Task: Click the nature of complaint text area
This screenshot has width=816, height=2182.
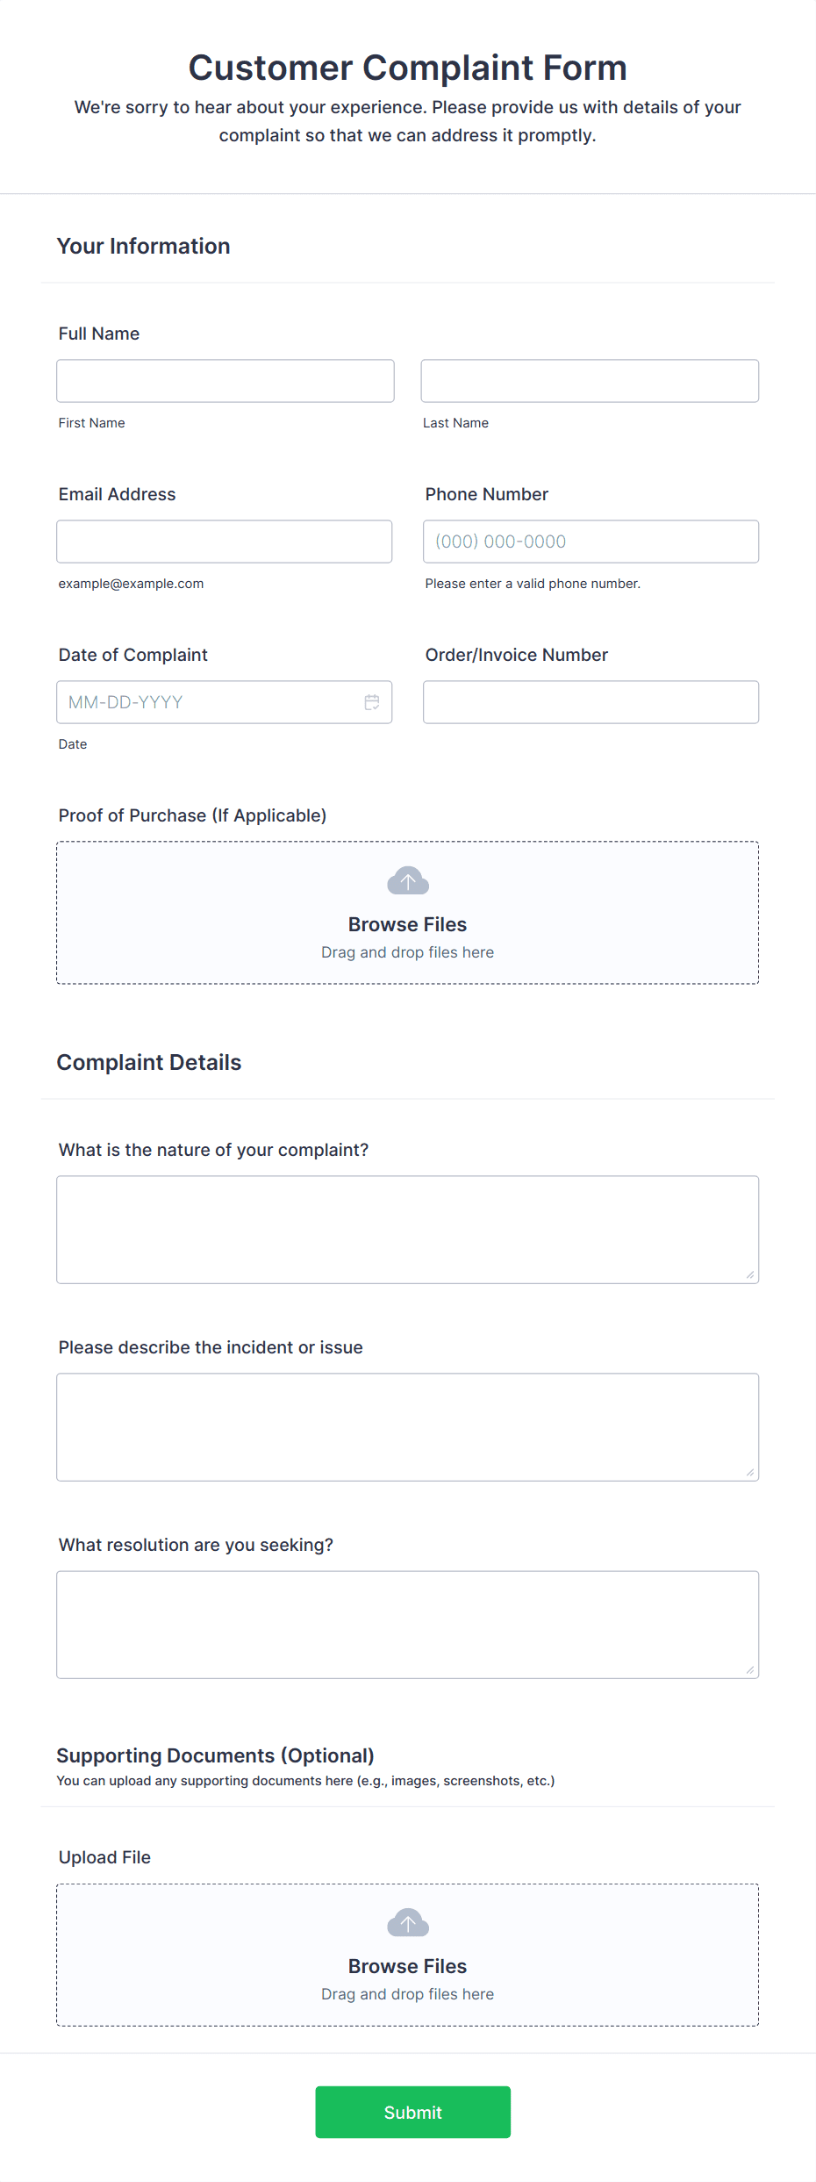Action: (x=407, y=1229)
